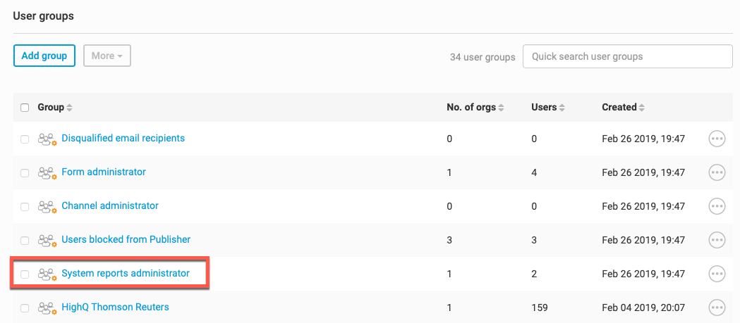Open actions menu for HighQ Thomson Reuters row
The width and height of the screenshot is (740, 323).
tap(717, 308)
